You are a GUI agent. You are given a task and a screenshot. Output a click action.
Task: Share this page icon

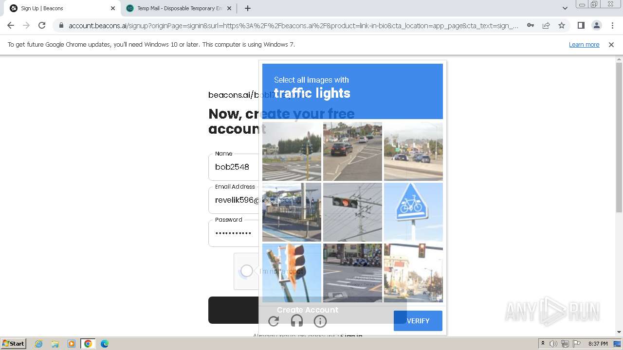546,25
